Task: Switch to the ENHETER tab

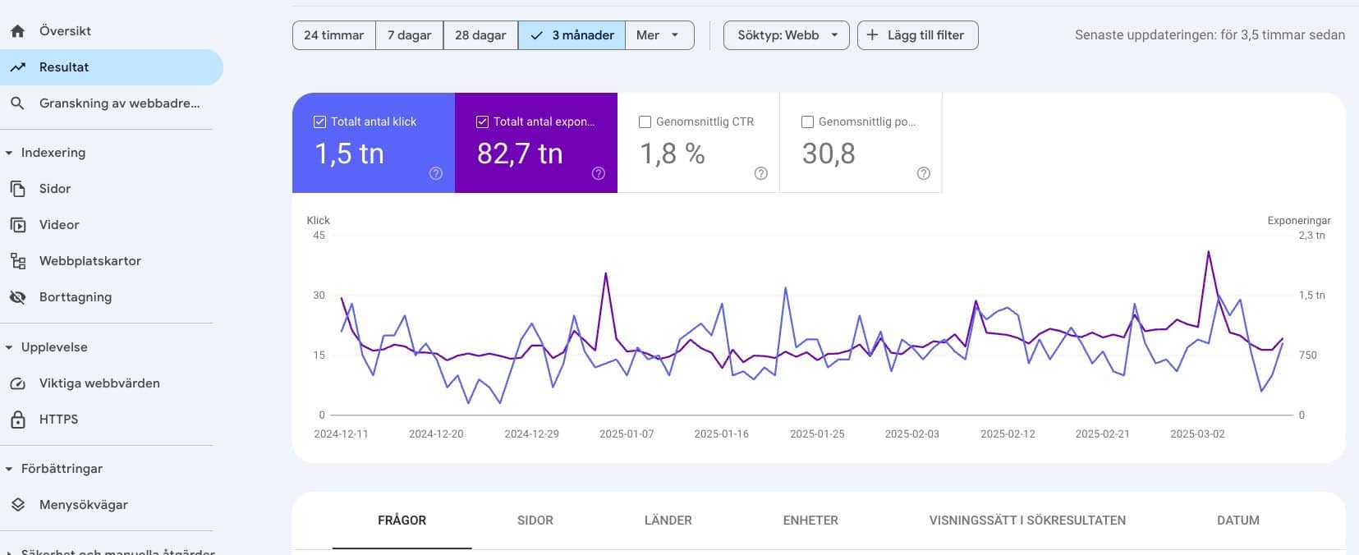Action: coord(810,521)
